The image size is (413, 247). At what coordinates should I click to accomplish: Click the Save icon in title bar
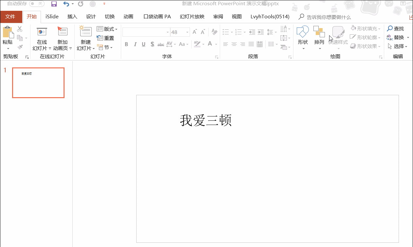(54, 4)
